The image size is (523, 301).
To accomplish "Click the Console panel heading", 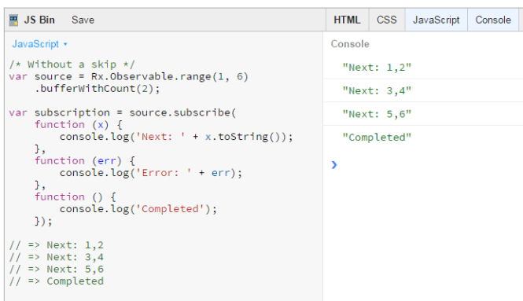I will coord(350,44).
